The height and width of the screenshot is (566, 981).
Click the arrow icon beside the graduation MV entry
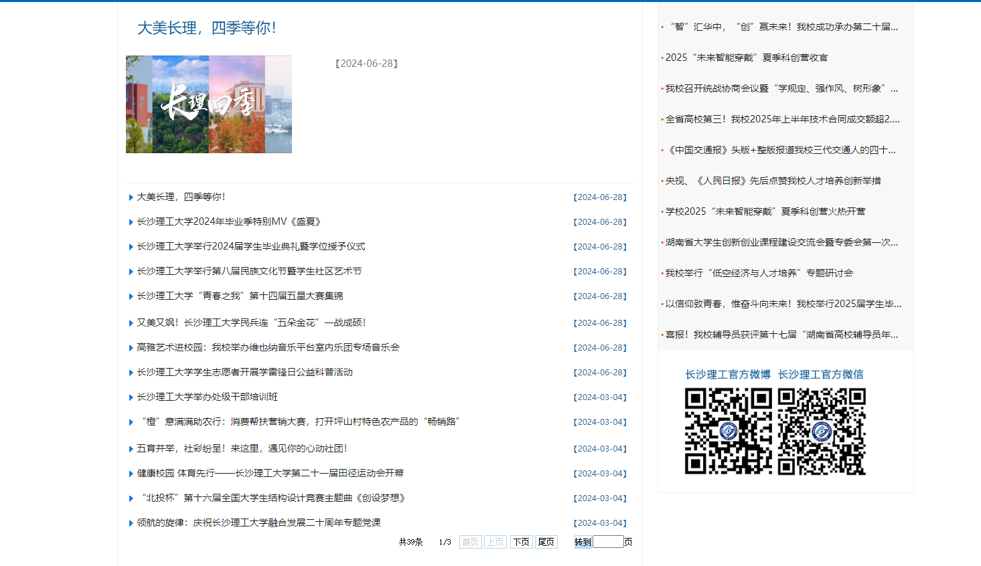click(x=130, y=221)
